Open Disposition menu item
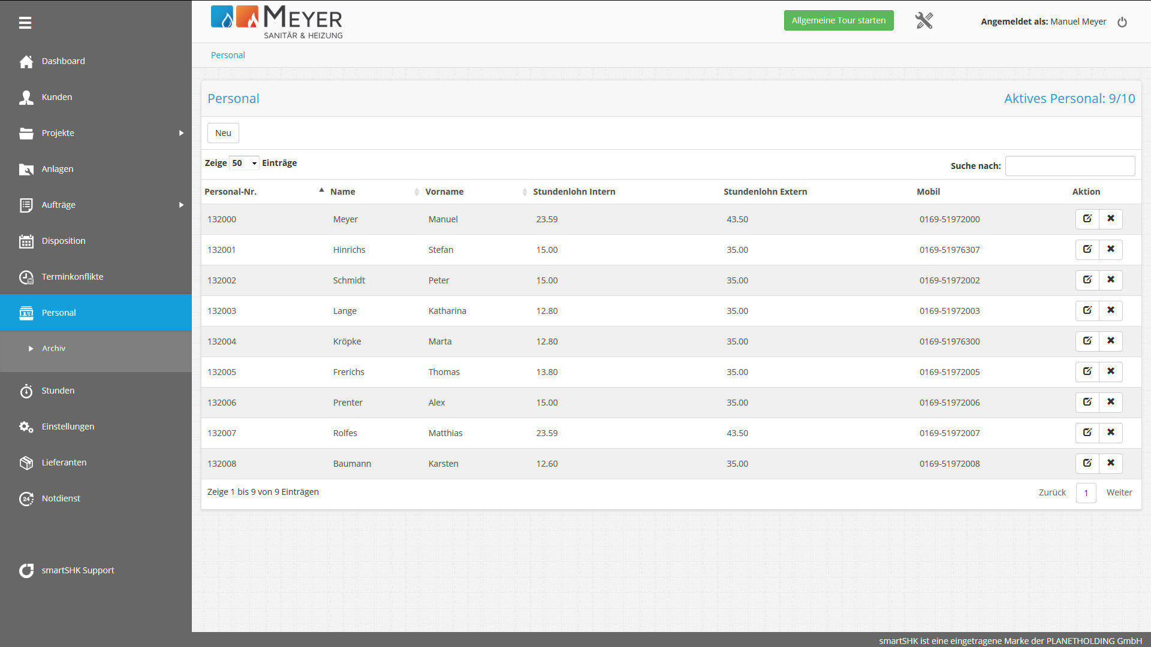1151x647 pixels. pos(96,241)
